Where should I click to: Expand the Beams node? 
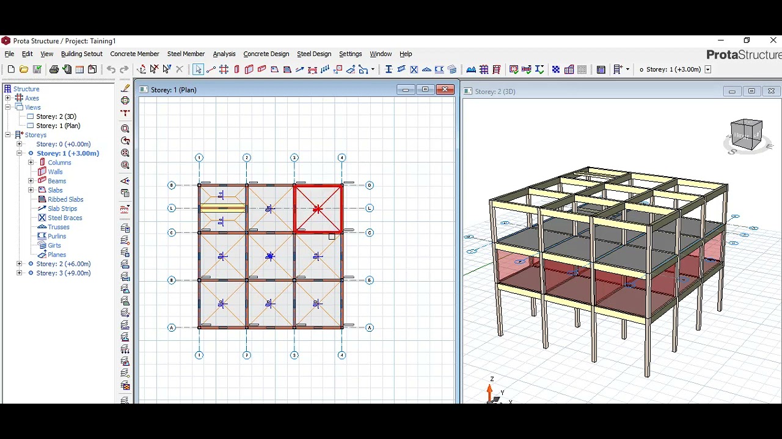(x=31, y=181)
